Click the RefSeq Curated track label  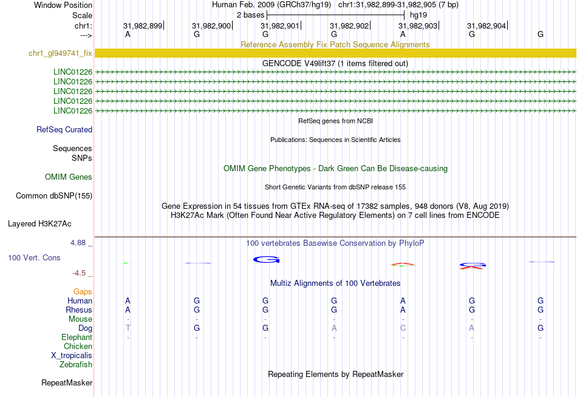click(x=64, y=129)
